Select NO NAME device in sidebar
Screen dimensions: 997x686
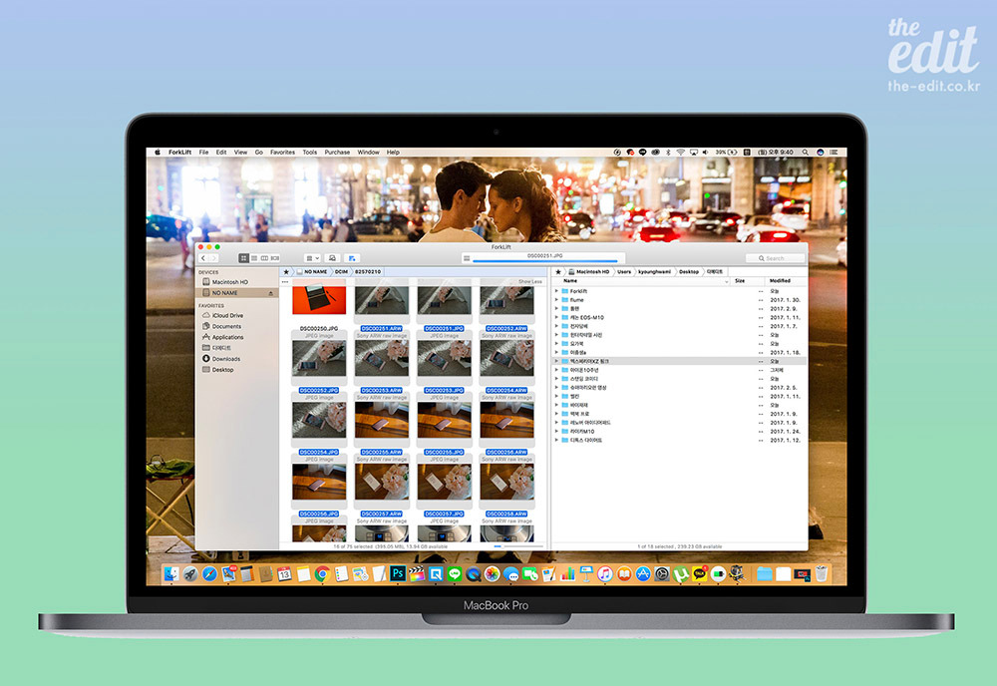(236, 293)
